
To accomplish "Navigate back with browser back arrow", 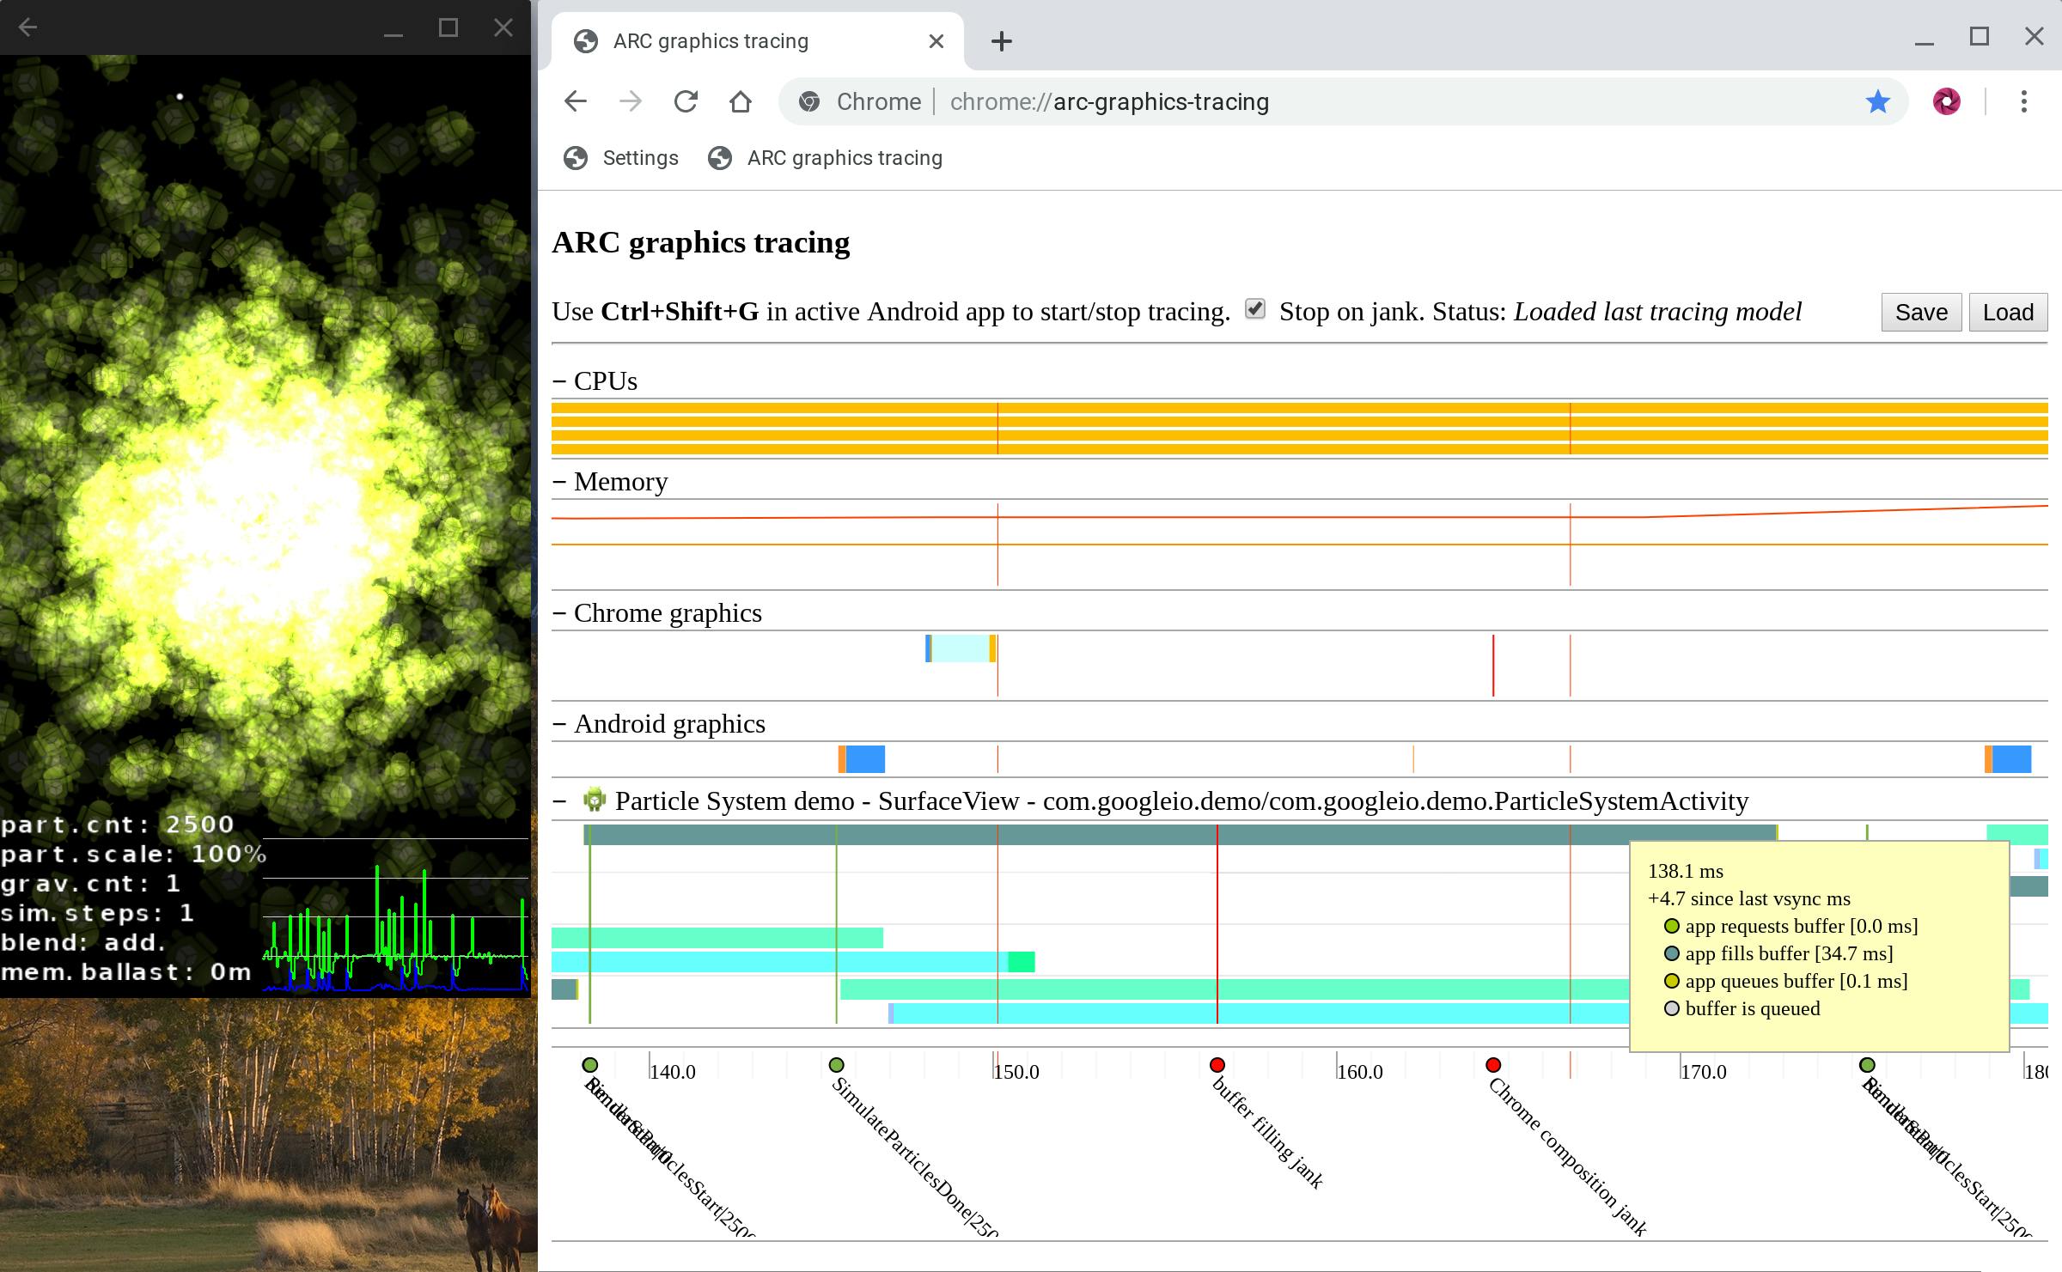I will point(576,102).
